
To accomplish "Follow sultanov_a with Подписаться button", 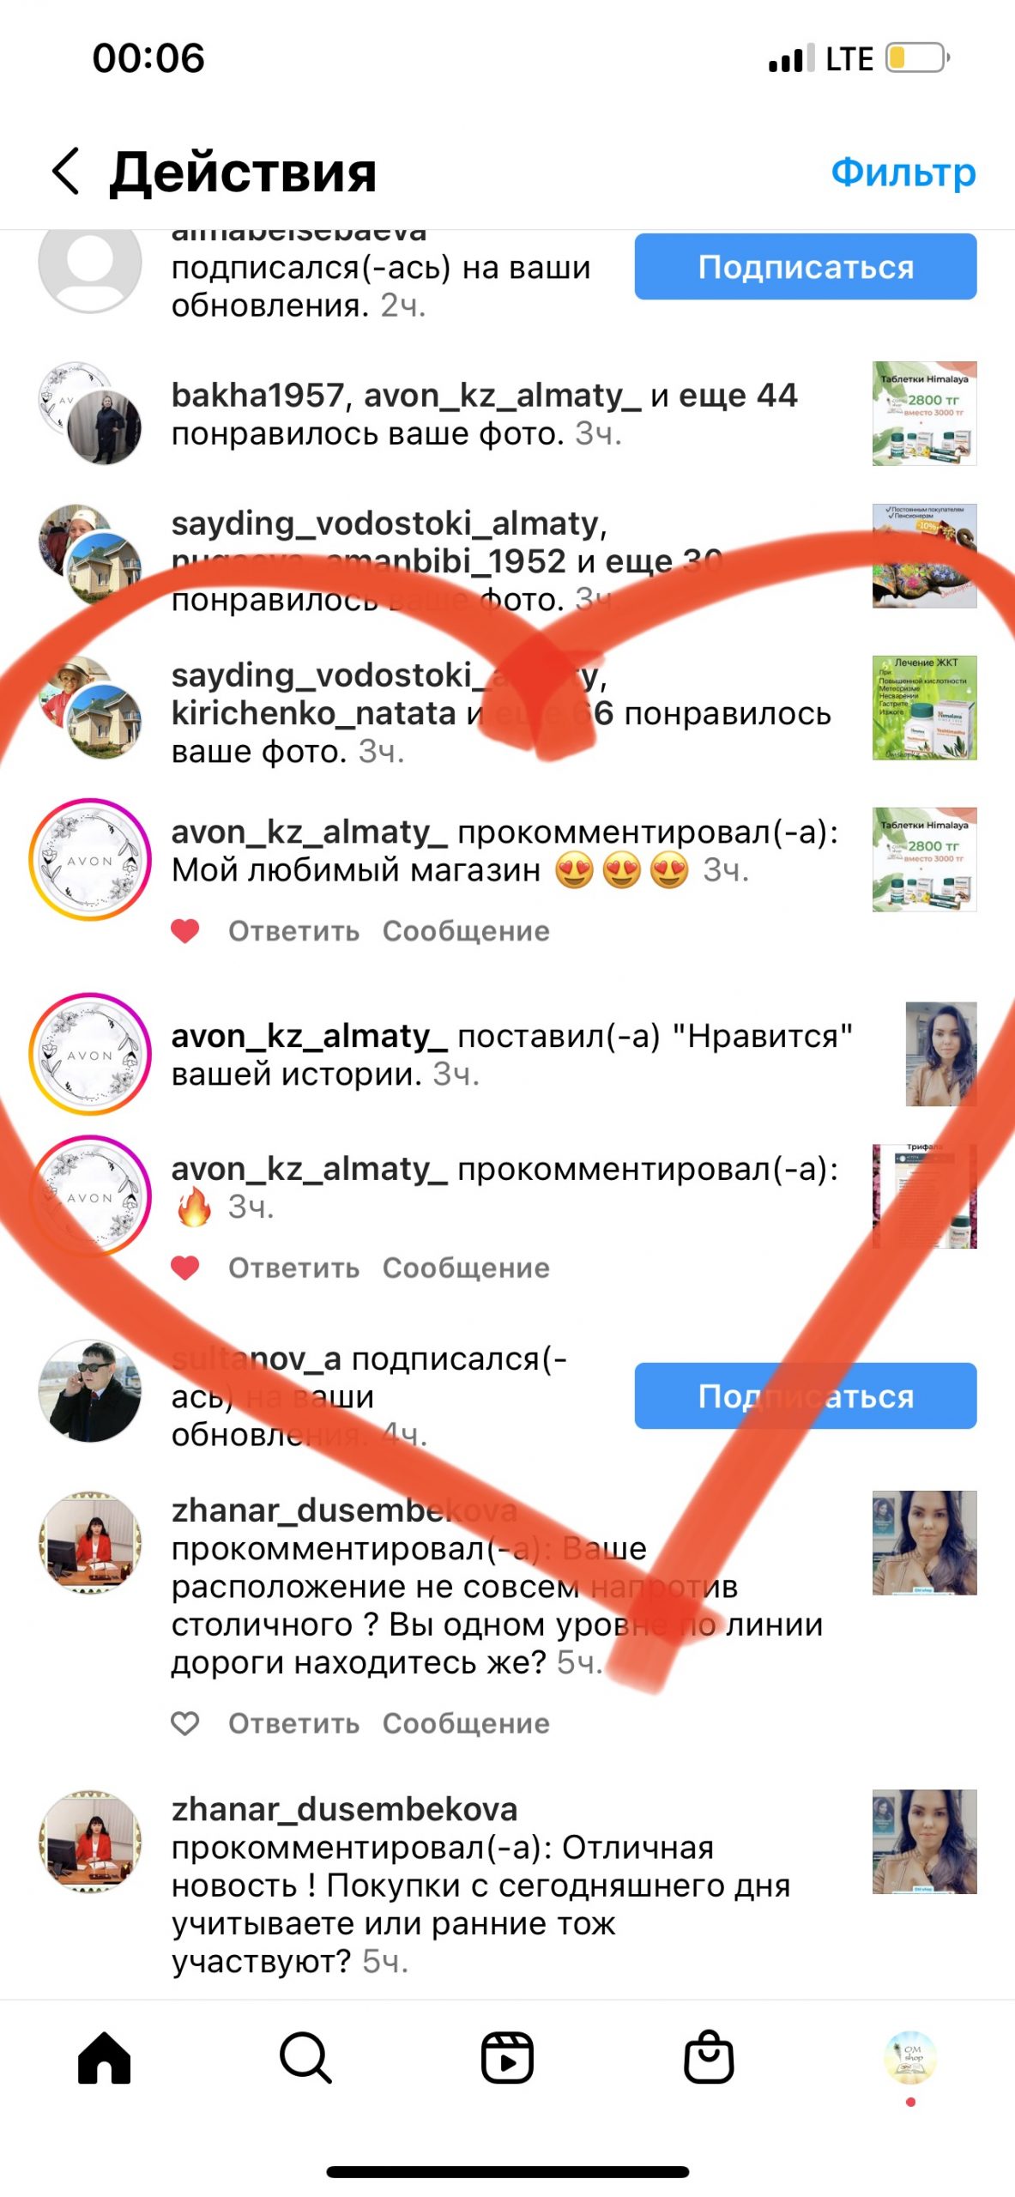I will (806, 1396).
